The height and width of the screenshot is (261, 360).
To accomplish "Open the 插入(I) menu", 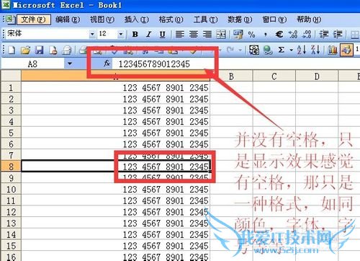I will 137,19.
